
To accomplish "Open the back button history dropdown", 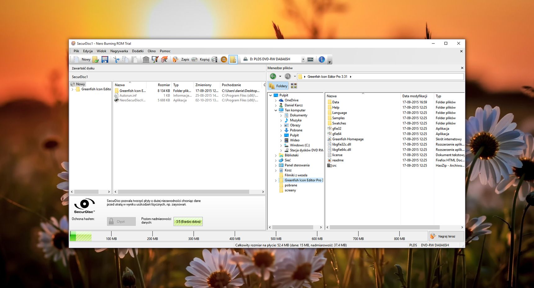I will click(280, 76).
